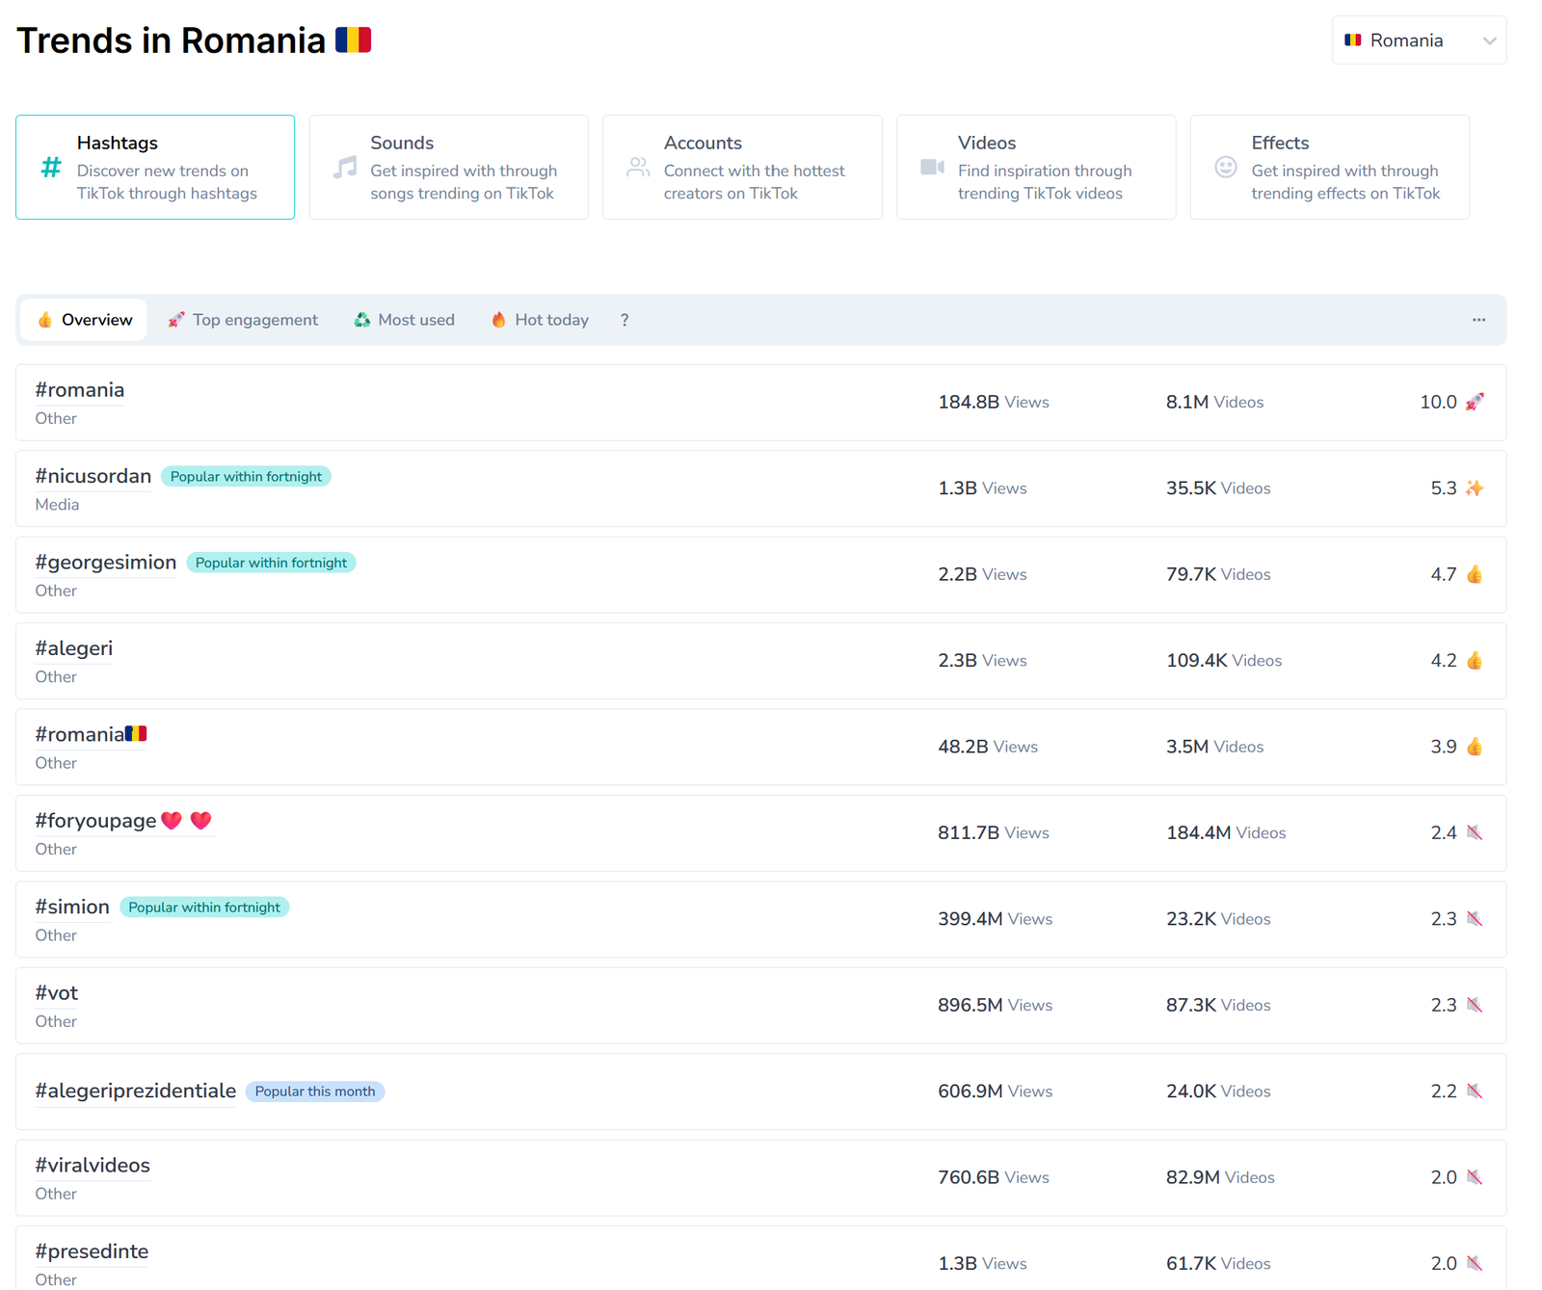Open the Romania country dropdown
The width and height of the screenshot is (1542, 1290).
click(x=1418, y=40)
